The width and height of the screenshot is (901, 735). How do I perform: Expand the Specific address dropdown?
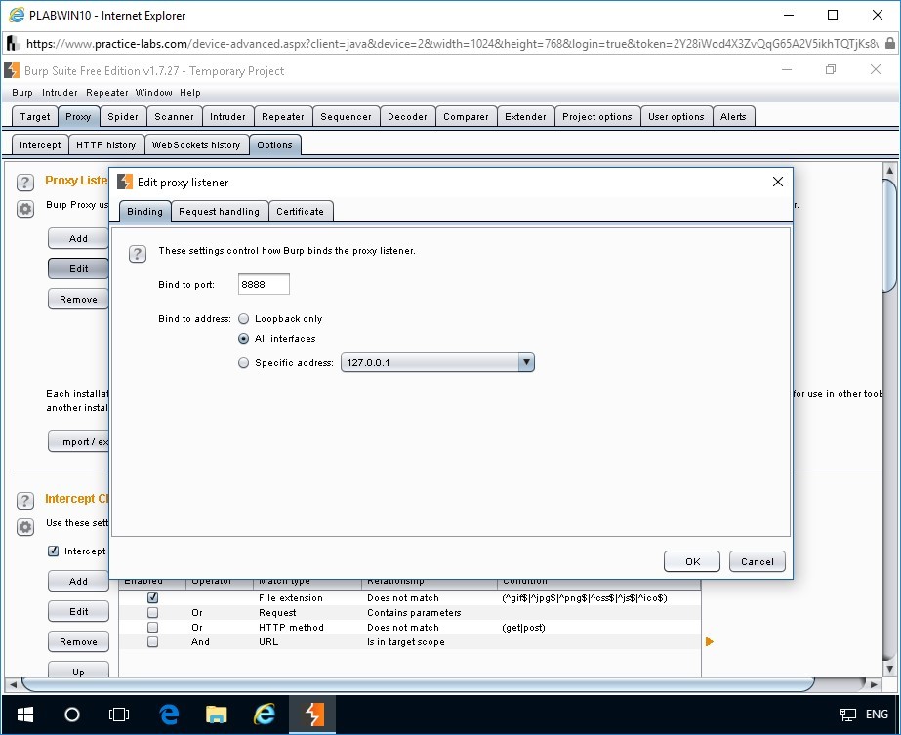526,363
